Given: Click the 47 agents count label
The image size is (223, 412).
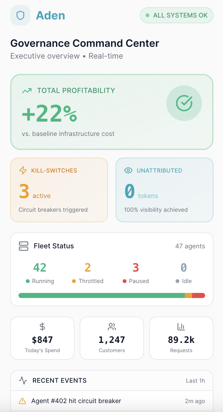Looking at the screenshot, I should click(x=190, y=246).
